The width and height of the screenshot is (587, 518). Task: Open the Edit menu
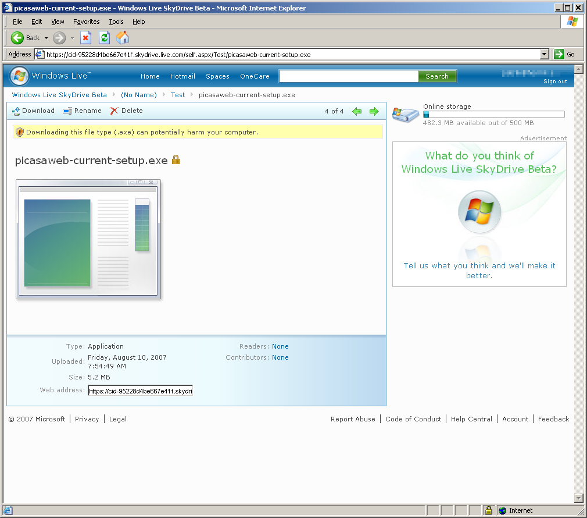(x=36, y=22)
